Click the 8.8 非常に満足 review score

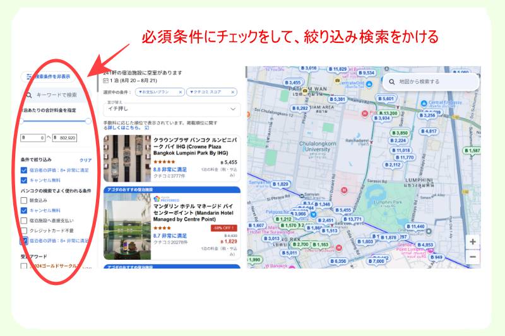pyautogui.click(x=170, y=170)
